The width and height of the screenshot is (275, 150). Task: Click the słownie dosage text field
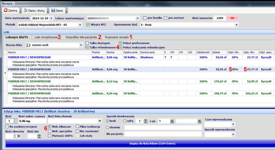tap(163, 127)
